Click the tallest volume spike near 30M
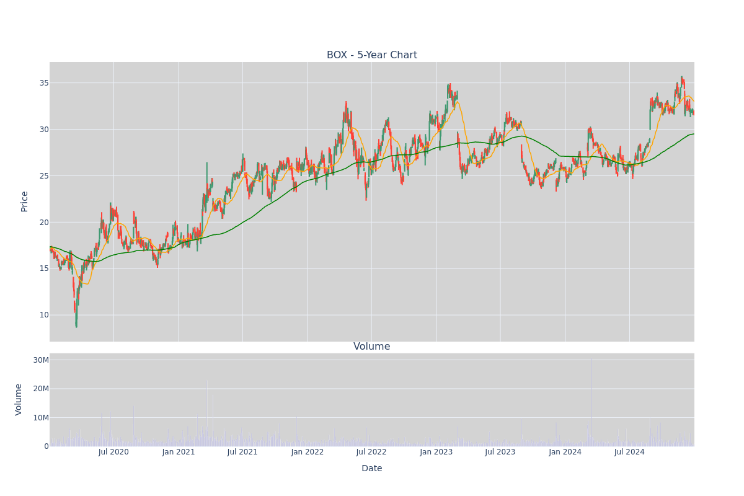The height and width of the screenshot is (496, 744). tap(591, 402)
